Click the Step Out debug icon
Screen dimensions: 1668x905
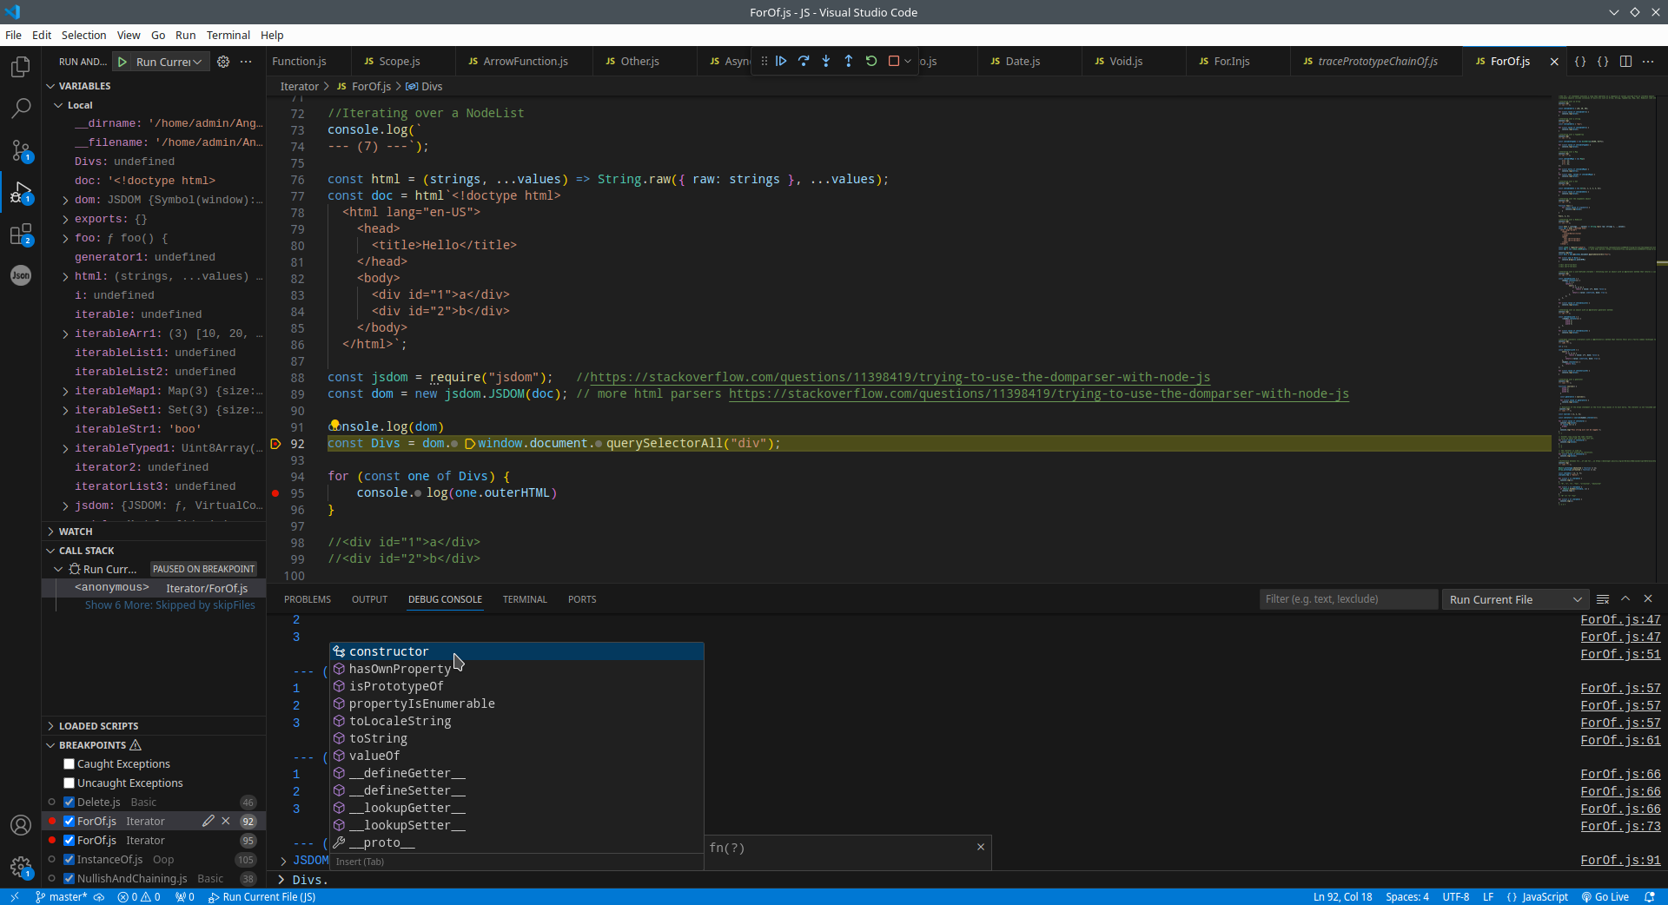(849, 61)
